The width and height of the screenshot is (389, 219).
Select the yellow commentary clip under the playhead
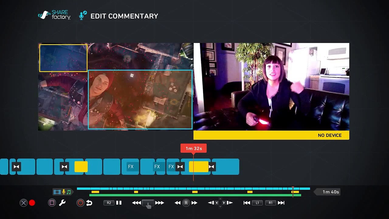pos(199,167)
